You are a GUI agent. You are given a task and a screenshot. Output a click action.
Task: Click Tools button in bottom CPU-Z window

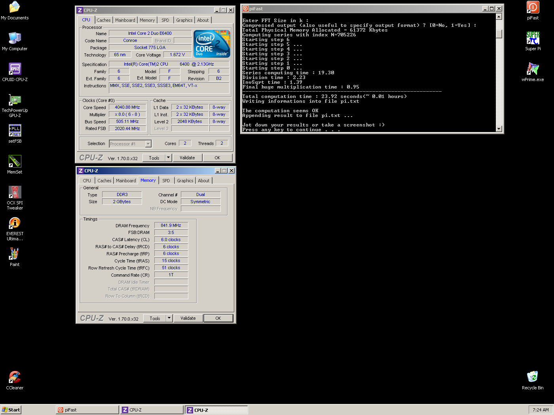point(155,318)
